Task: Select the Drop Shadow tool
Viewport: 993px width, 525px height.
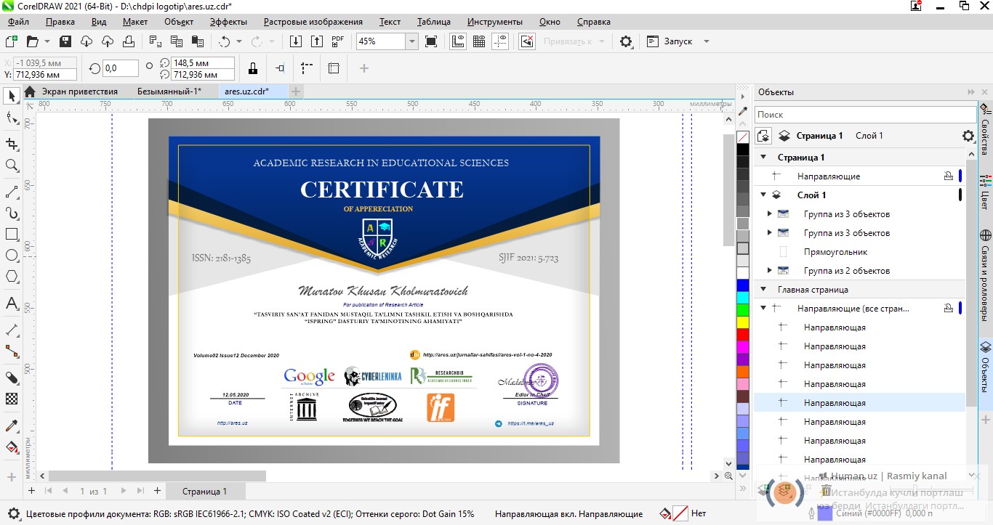Action: point(12,378)
